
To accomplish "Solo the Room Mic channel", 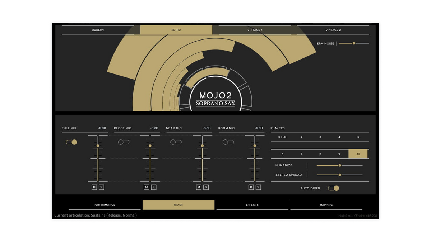I will coord(258,187).
